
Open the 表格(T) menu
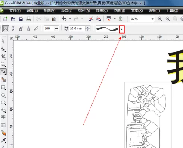(154, 10)
